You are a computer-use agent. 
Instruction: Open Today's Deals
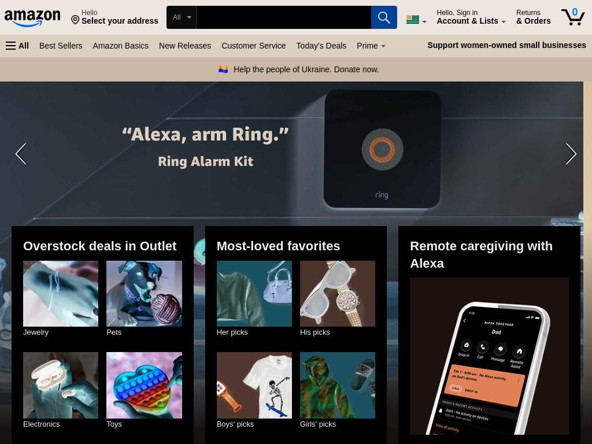(321, 46)
